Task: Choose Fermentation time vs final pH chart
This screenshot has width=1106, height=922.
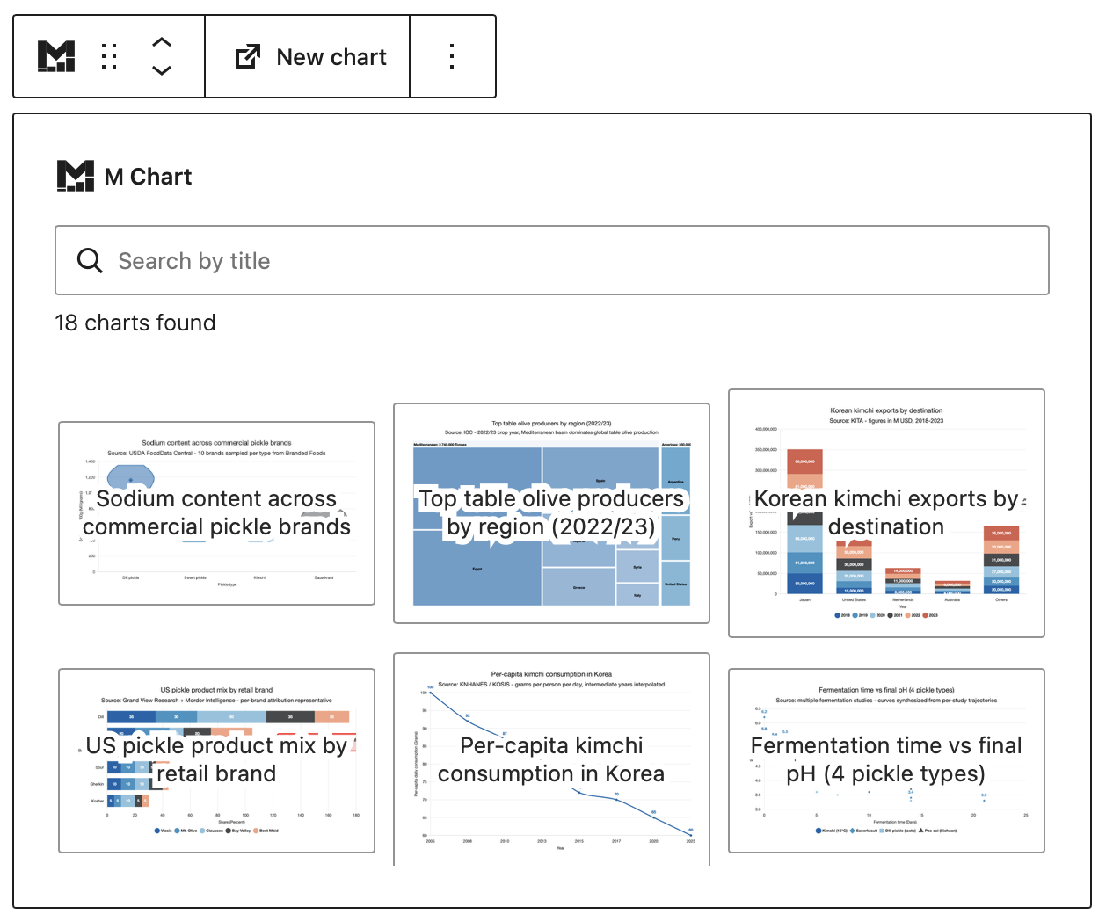Action: pos(886,760)
